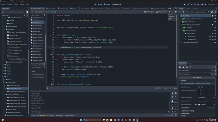Screen dimensions: 218x122
Task: Toggle visibility of MainMenu node
Action: [215, 16]
